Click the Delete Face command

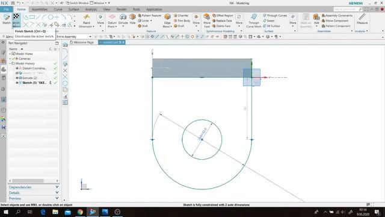[x=221, y=26]
